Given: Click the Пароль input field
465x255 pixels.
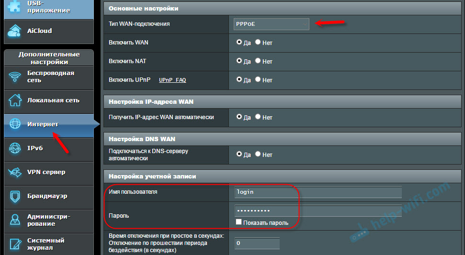Looking at the screenshot, I should tap(318, 211).
